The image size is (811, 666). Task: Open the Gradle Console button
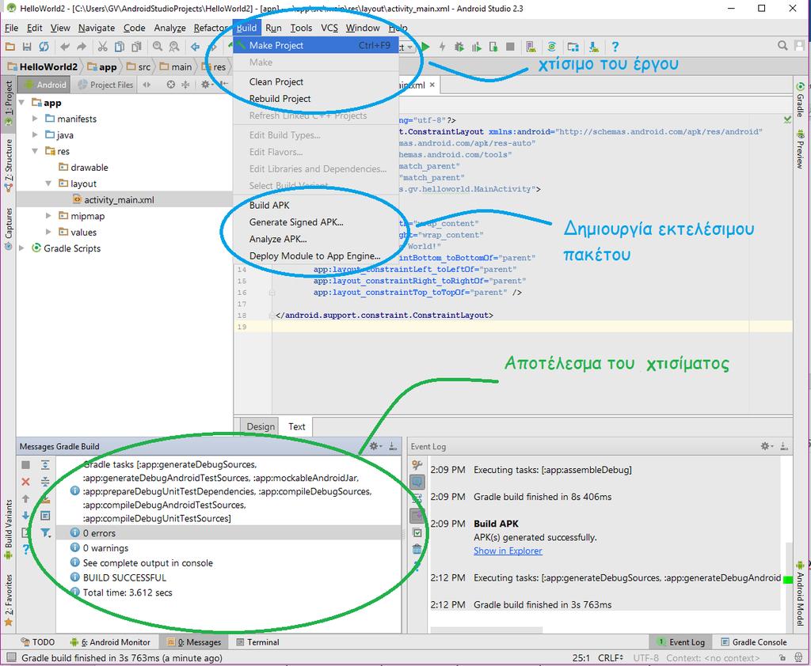(x=754, y=641)
